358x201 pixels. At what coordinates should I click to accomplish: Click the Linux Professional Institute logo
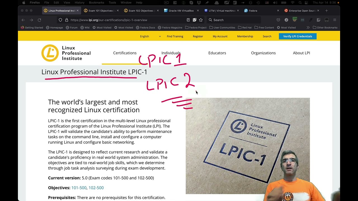[66, 53]
